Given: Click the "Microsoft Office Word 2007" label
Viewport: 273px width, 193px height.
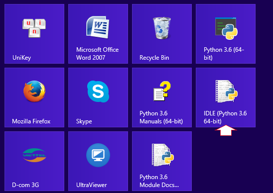Looking at the screenshot, I should [97, 54].
